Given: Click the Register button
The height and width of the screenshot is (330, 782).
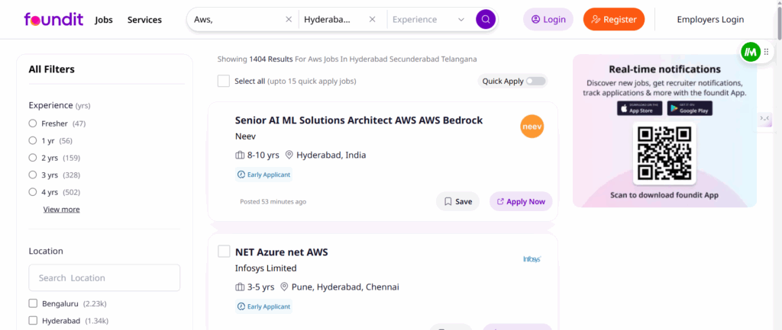Looking at the screenshot, I should tap(614, 19).
